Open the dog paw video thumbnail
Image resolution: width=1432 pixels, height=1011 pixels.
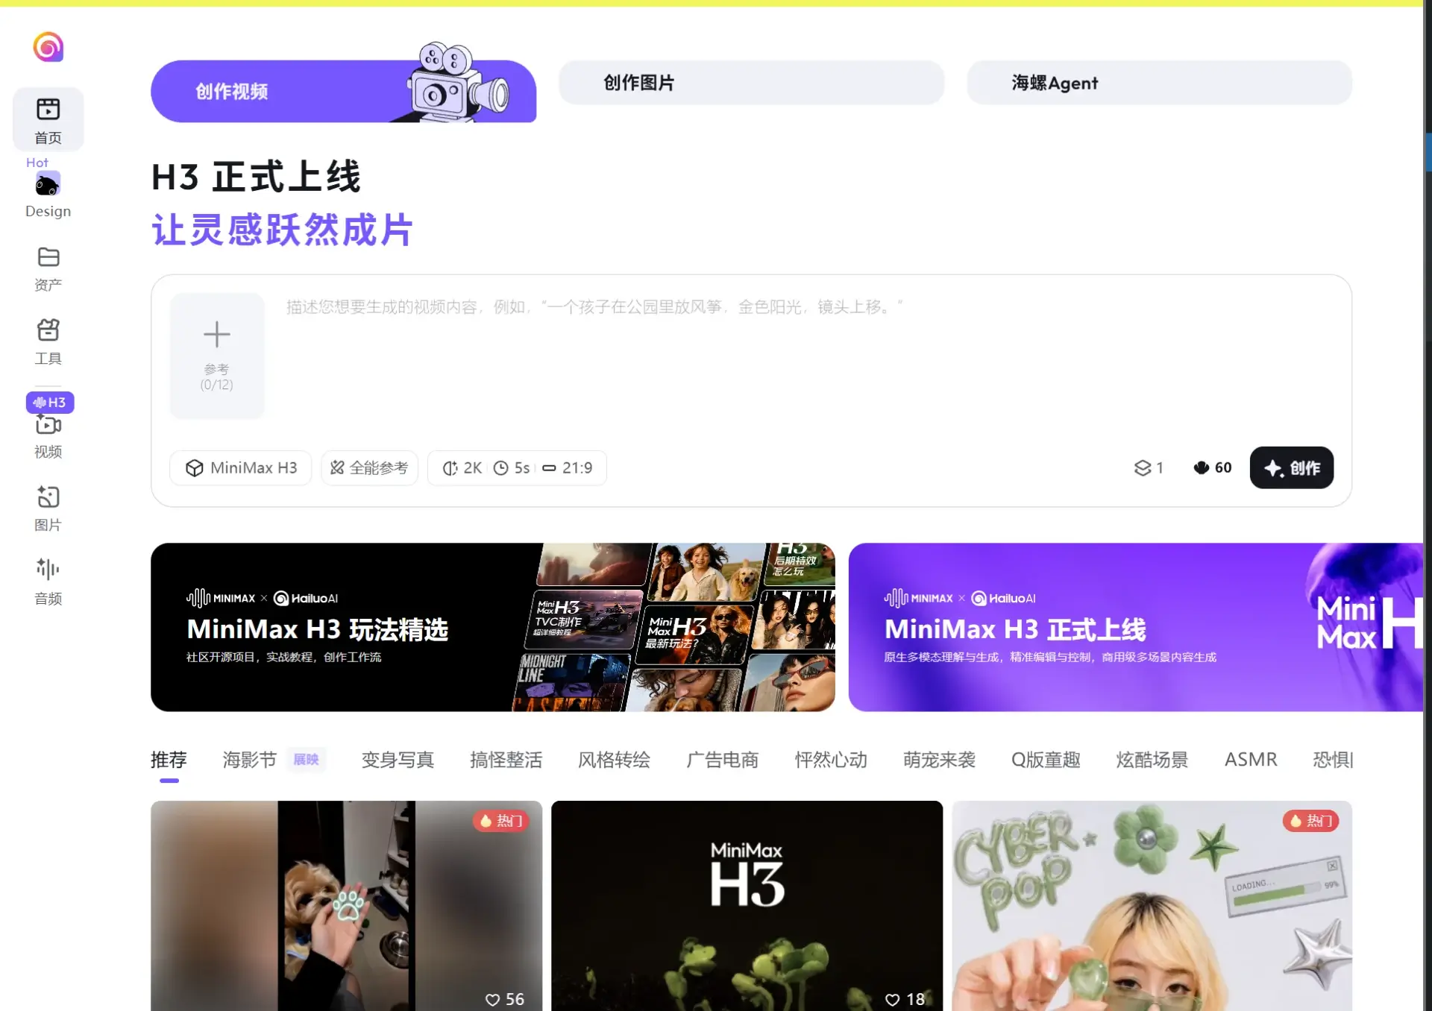[346, 906]
